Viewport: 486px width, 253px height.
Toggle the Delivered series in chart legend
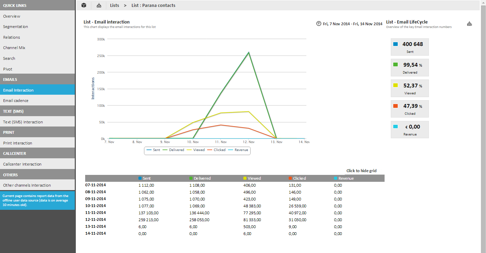click(173, 150)
